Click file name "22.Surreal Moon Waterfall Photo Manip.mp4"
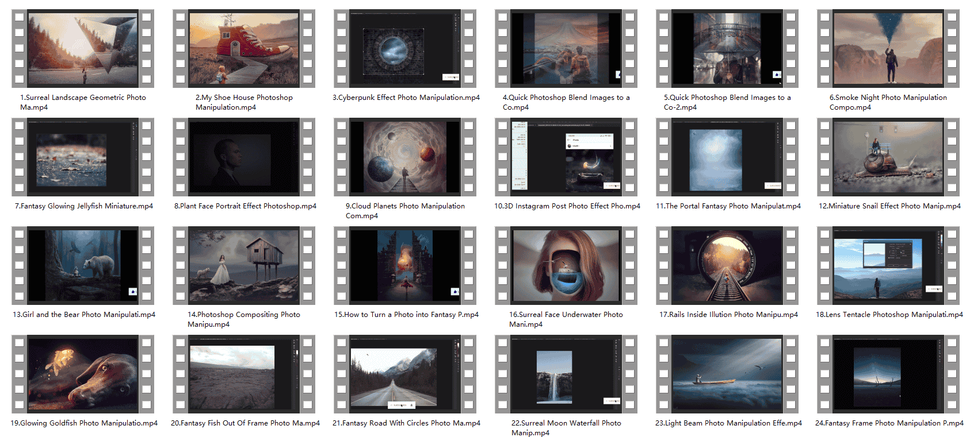 point(566,428)
